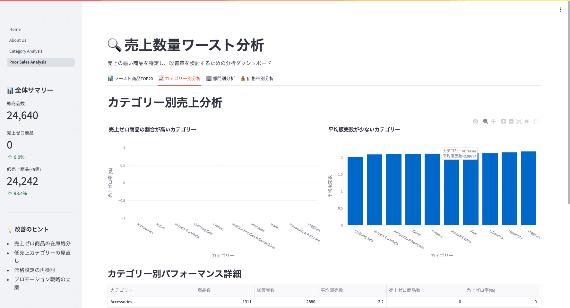Open the three-dot app menu
Image resolution: width=570 pixels, height=308 pixels.
[x=560, y=10]
